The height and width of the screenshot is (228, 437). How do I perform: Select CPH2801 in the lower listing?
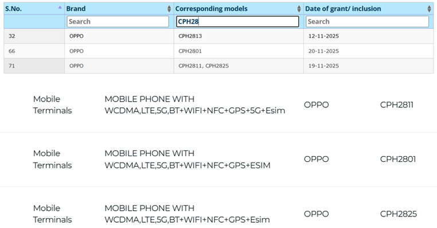click(x=398, y=159)
